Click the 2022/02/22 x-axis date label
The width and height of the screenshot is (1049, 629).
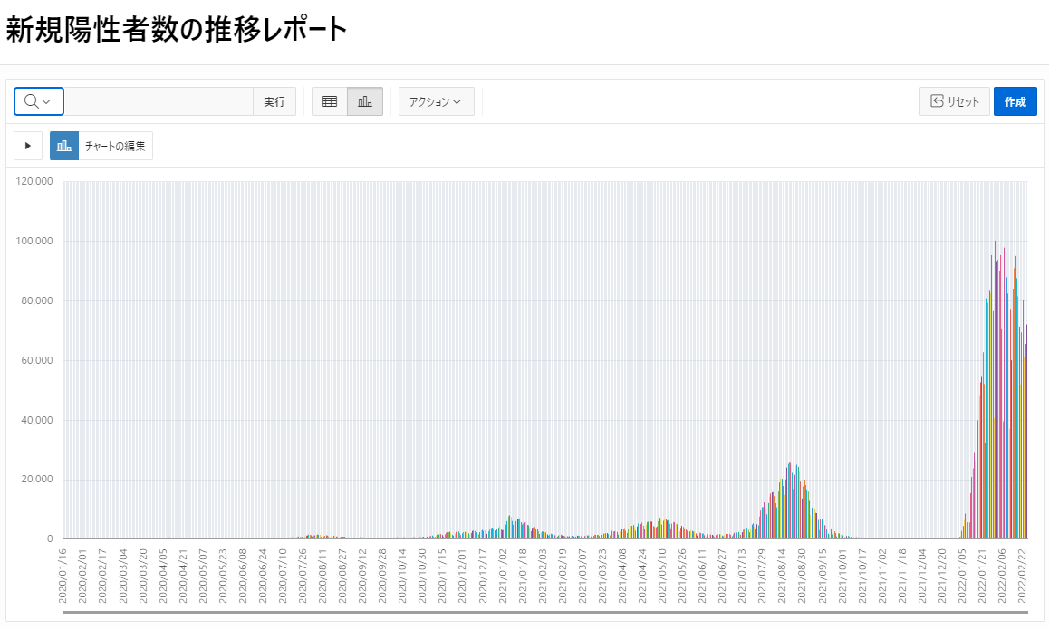(1022, 577)
